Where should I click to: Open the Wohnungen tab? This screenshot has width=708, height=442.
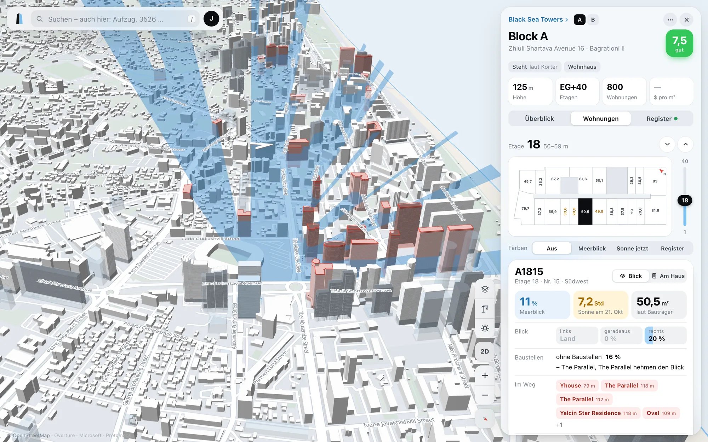coord(601,119)
